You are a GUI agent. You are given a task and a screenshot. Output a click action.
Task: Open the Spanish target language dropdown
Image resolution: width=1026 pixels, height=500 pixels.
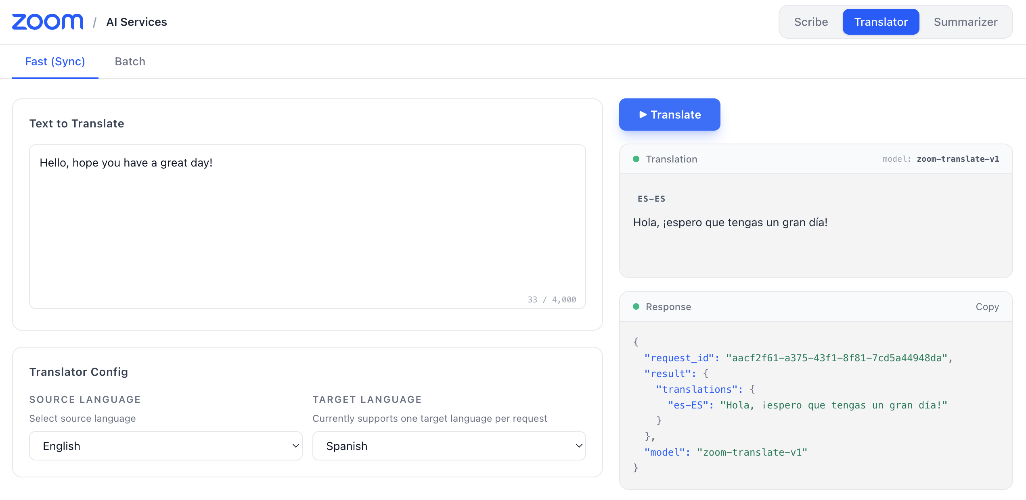[449, 446]
